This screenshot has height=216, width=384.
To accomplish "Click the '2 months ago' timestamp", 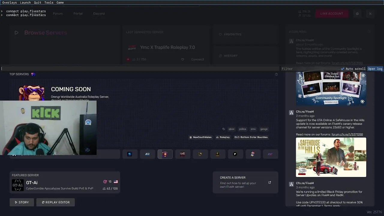I will (x=305, y=116).
